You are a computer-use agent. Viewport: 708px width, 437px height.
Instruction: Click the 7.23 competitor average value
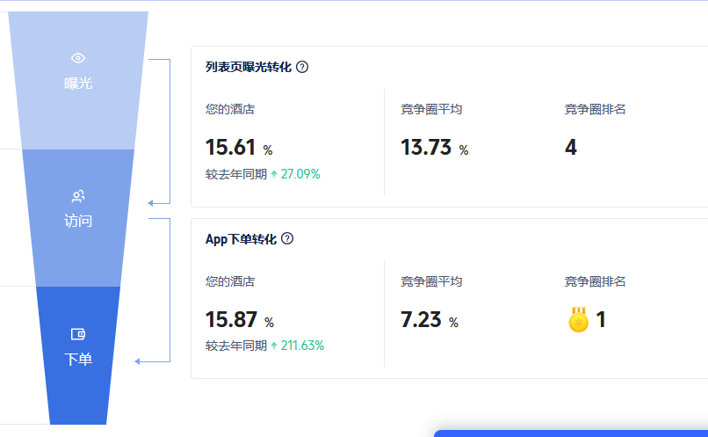point(421,319)
